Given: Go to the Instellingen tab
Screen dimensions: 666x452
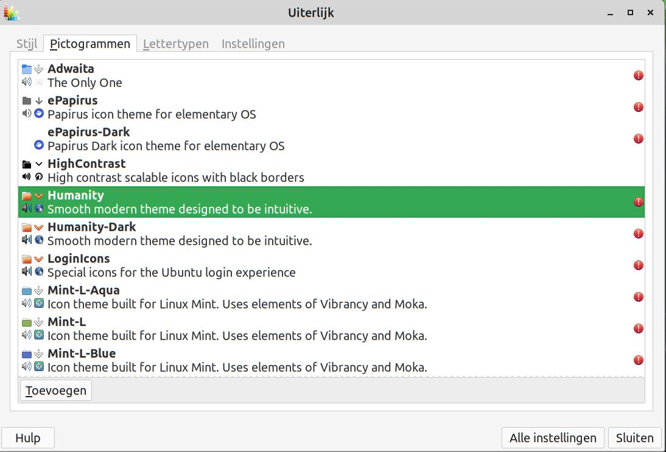Looking at the screenshot, I should tap(253, 44).
